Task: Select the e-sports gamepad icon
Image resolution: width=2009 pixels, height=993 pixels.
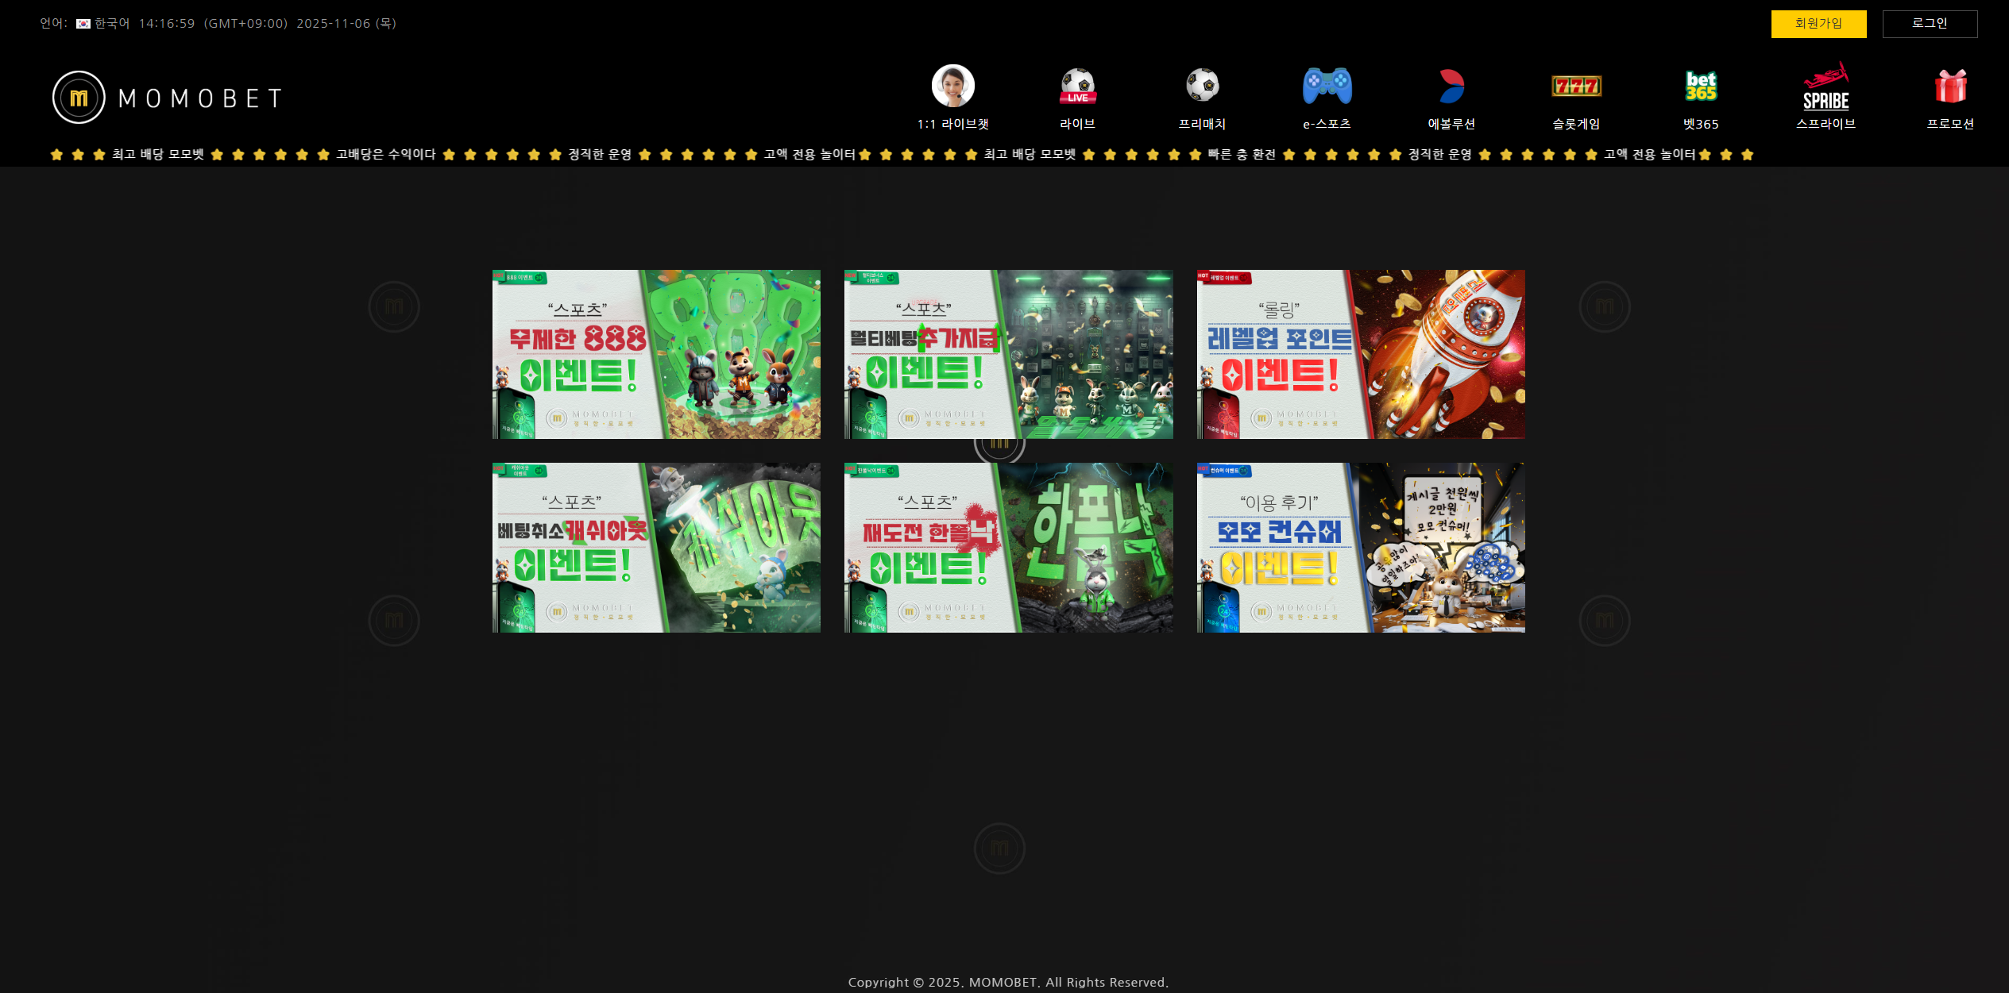Action: click(1327, 86)
